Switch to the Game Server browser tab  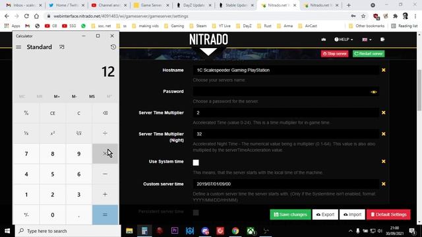pyautogui.click(x=151, y=5)
